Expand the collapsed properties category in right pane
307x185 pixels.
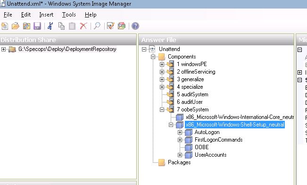tap(299, 73)
